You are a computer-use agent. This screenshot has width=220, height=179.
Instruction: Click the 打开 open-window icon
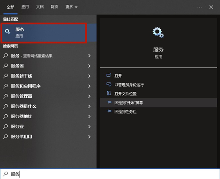[109, 76]
